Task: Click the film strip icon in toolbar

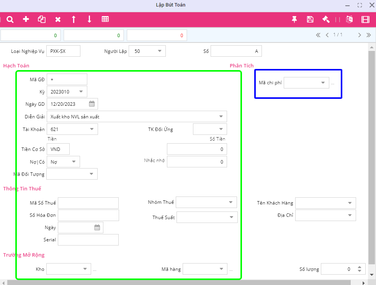Action: coord(365,20)
